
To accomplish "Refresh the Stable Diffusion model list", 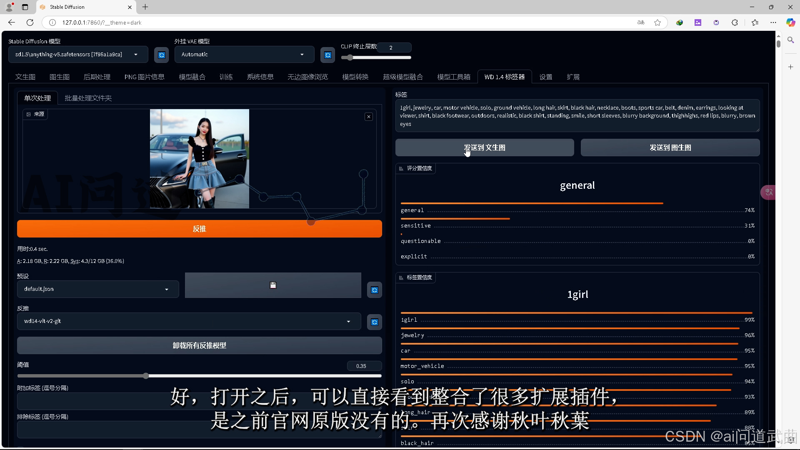I will pyautogui.click(x=161, y=55).
